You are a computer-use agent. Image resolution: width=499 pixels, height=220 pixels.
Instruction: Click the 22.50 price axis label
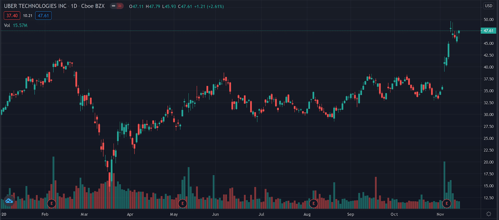pyautogui.click(x=488, y=150)
